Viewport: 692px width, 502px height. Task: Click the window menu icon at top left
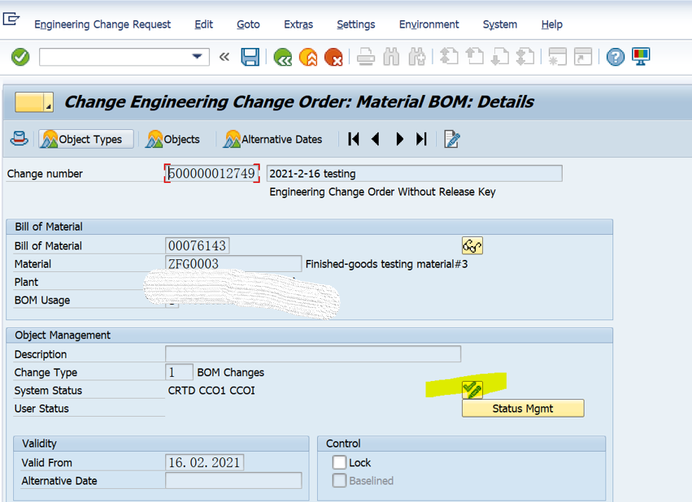pos(11,19)
